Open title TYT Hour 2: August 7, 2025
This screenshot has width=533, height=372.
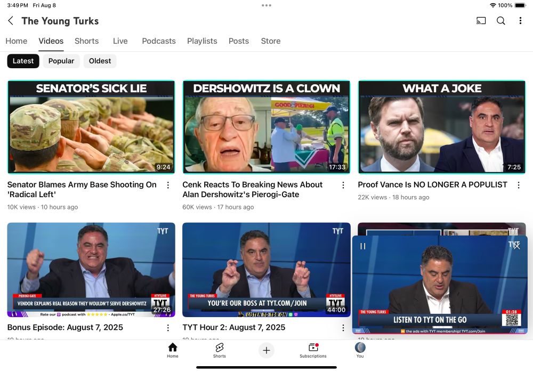click(x=234, y=327)
